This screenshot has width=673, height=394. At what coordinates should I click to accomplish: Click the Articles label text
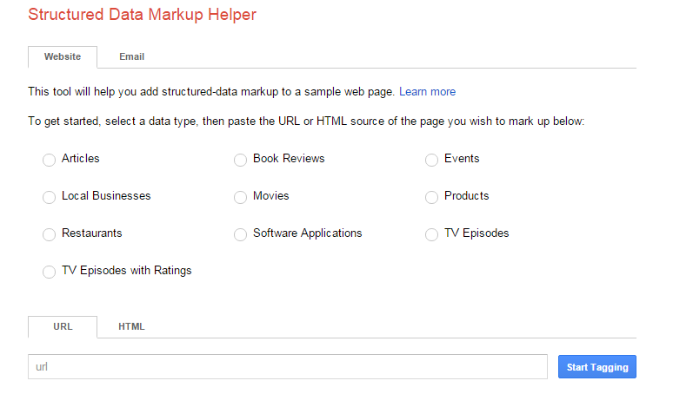coord(81,159)
